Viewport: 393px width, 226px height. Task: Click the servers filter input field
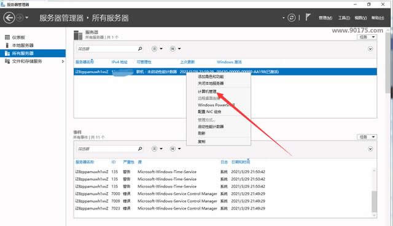(106, 49)
